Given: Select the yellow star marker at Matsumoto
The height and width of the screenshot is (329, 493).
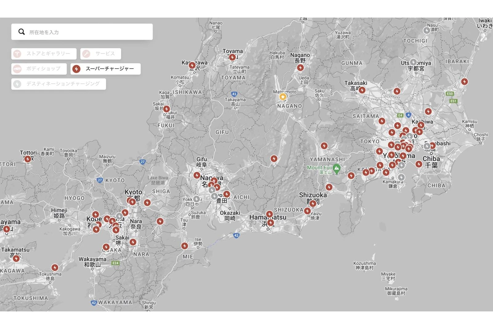Looking at the screenshot, I should click(x=283, y=97).
